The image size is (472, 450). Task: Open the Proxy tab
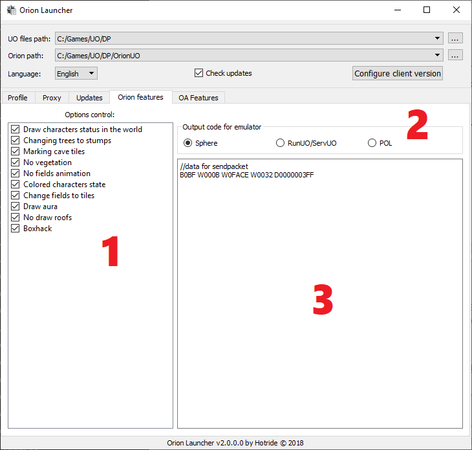52,98
